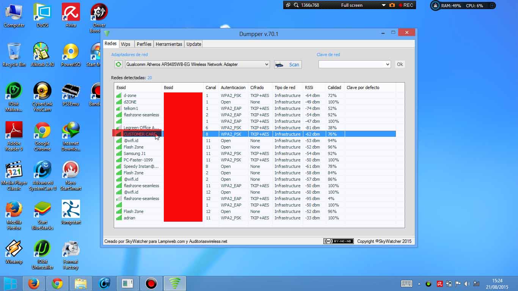Click the Bandicam Full screen mode label

point(352,5)
